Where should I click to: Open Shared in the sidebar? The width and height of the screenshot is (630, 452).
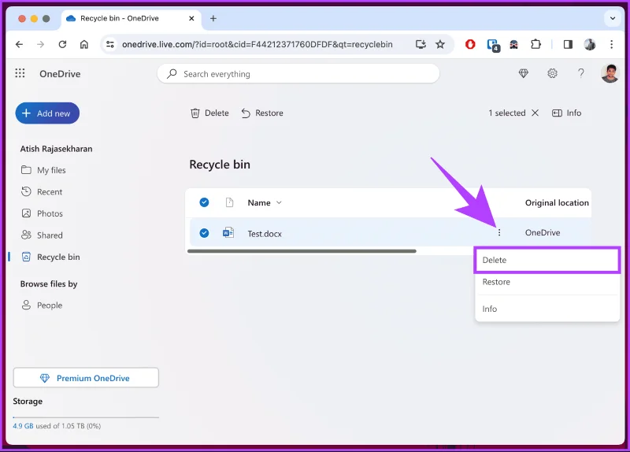tap(42, 235)
